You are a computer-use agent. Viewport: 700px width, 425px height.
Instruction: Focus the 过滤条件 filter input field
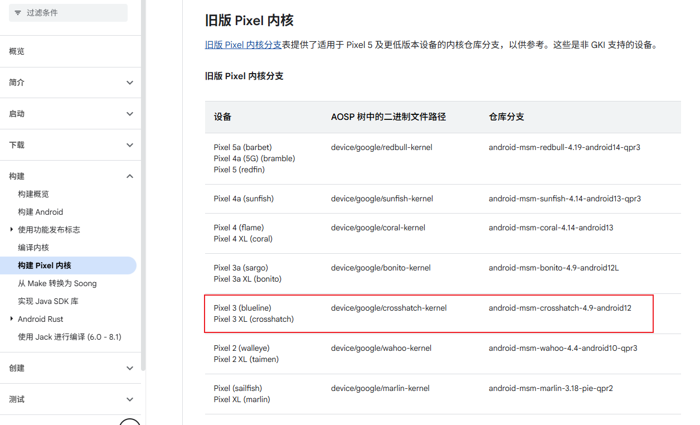point(68,12)
